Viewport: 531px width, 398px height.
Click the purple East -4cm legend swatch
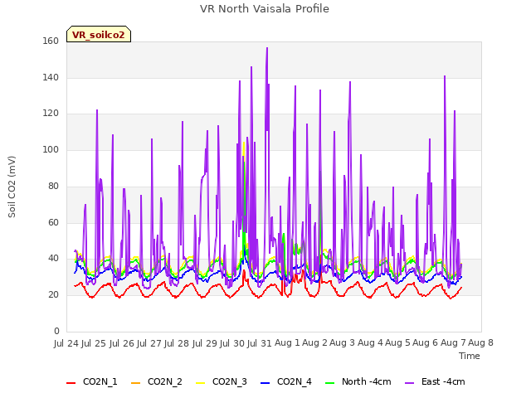[x=409, y=383]
